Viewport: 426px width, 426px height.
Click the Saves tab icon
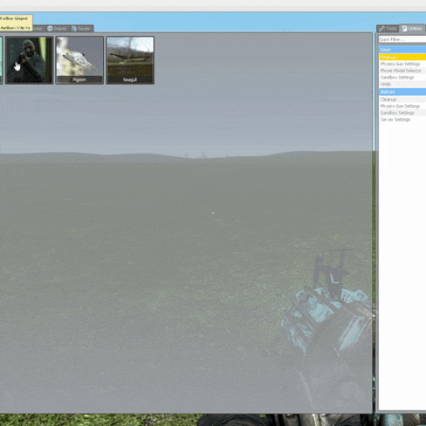coord(74,28)
